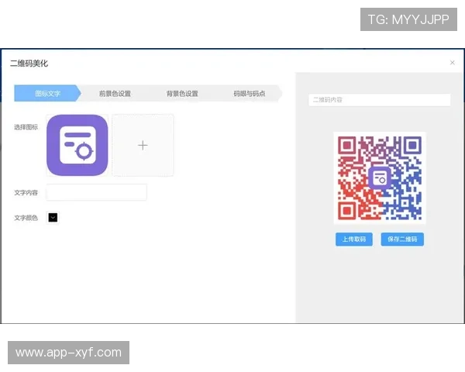
Task: Click the 上传取码 button
Action: 354,239
